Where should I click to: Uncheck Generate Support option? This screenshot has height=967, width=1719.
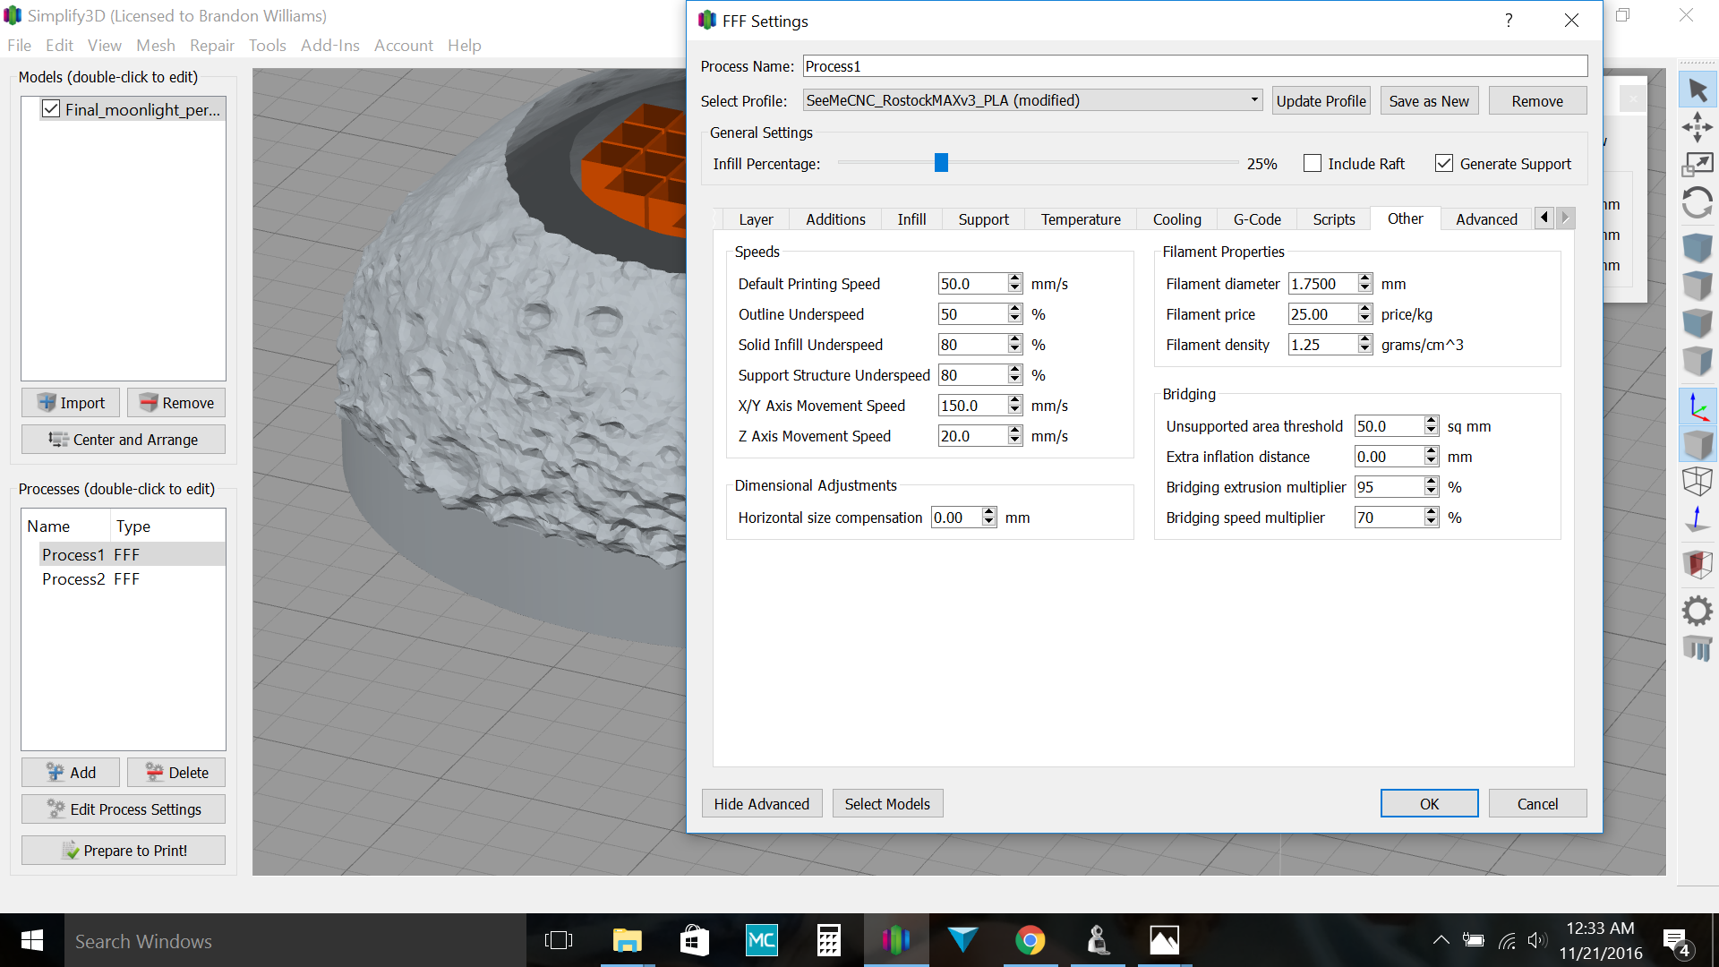(1444, 164)
